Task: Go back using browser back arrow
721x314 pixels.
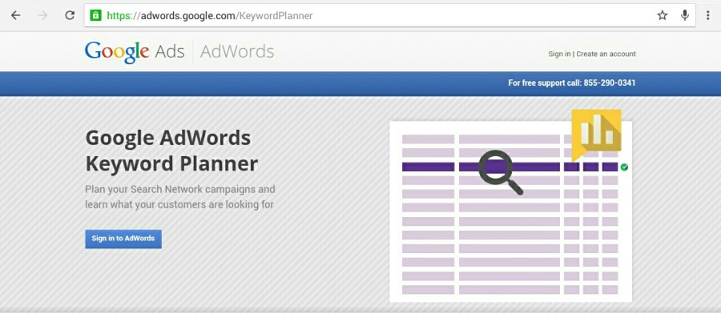Action: tap(16, 15)
